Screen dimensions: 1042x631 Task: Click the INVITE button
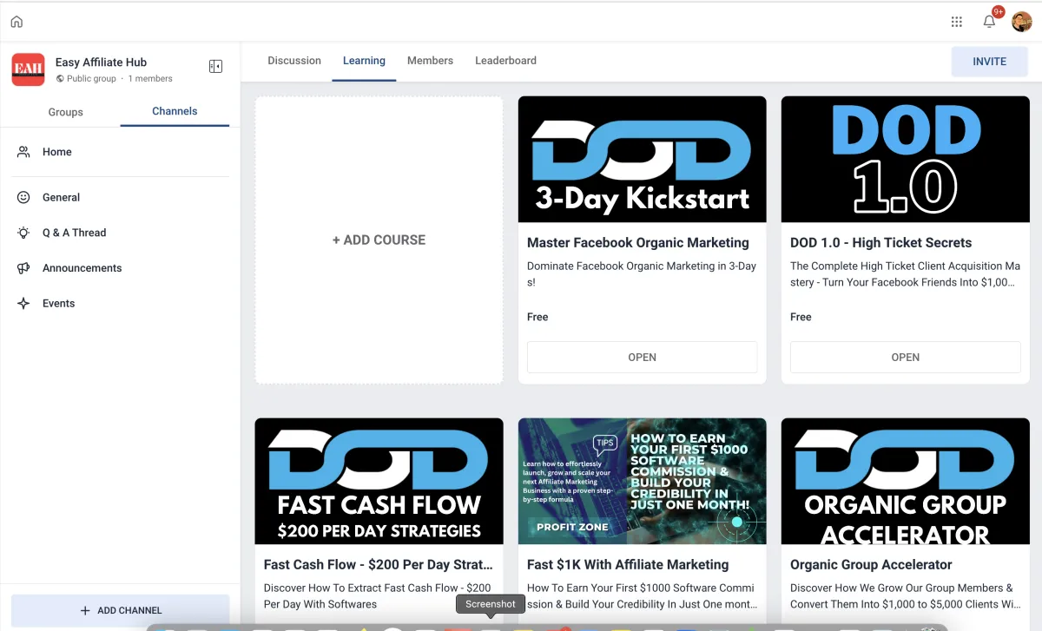[x=989, y=62]
